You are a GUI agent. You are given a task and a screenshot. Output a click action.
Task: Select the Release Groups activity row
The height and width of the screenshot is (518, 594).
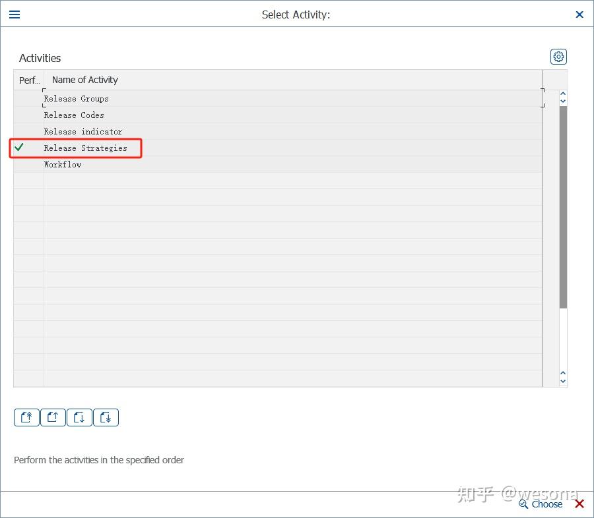click(76, 98)
